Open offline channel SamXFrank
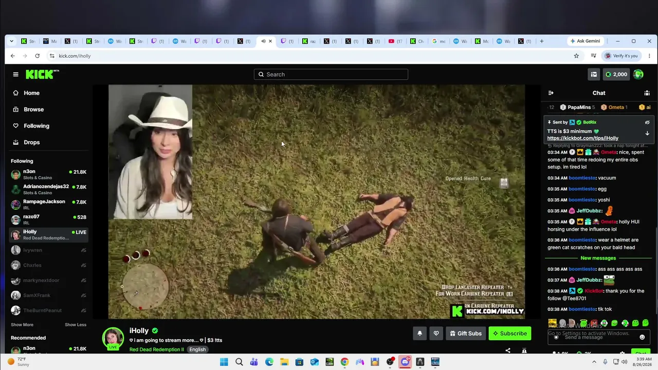Viewport: 658px width, 370px height. (x=49, y=295)
